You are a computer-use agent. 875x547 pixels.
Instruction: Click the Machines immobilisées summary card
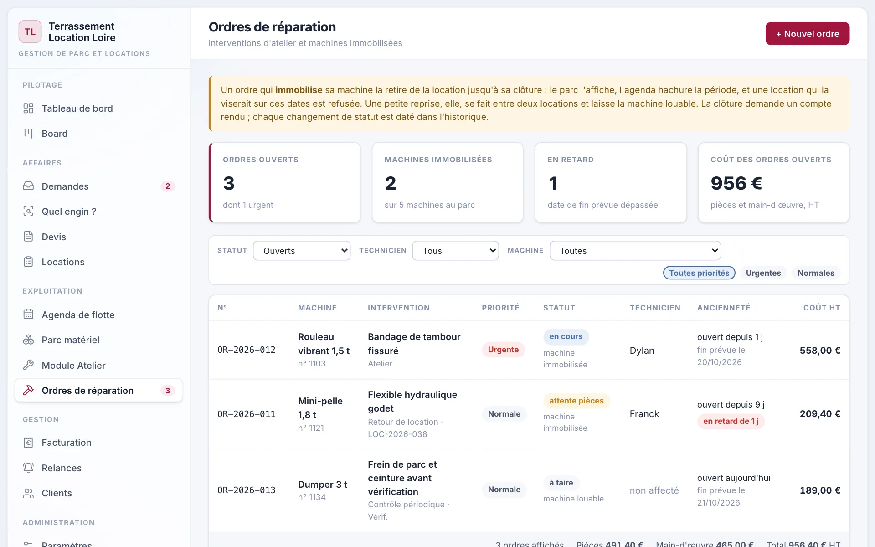pos(448,182)
